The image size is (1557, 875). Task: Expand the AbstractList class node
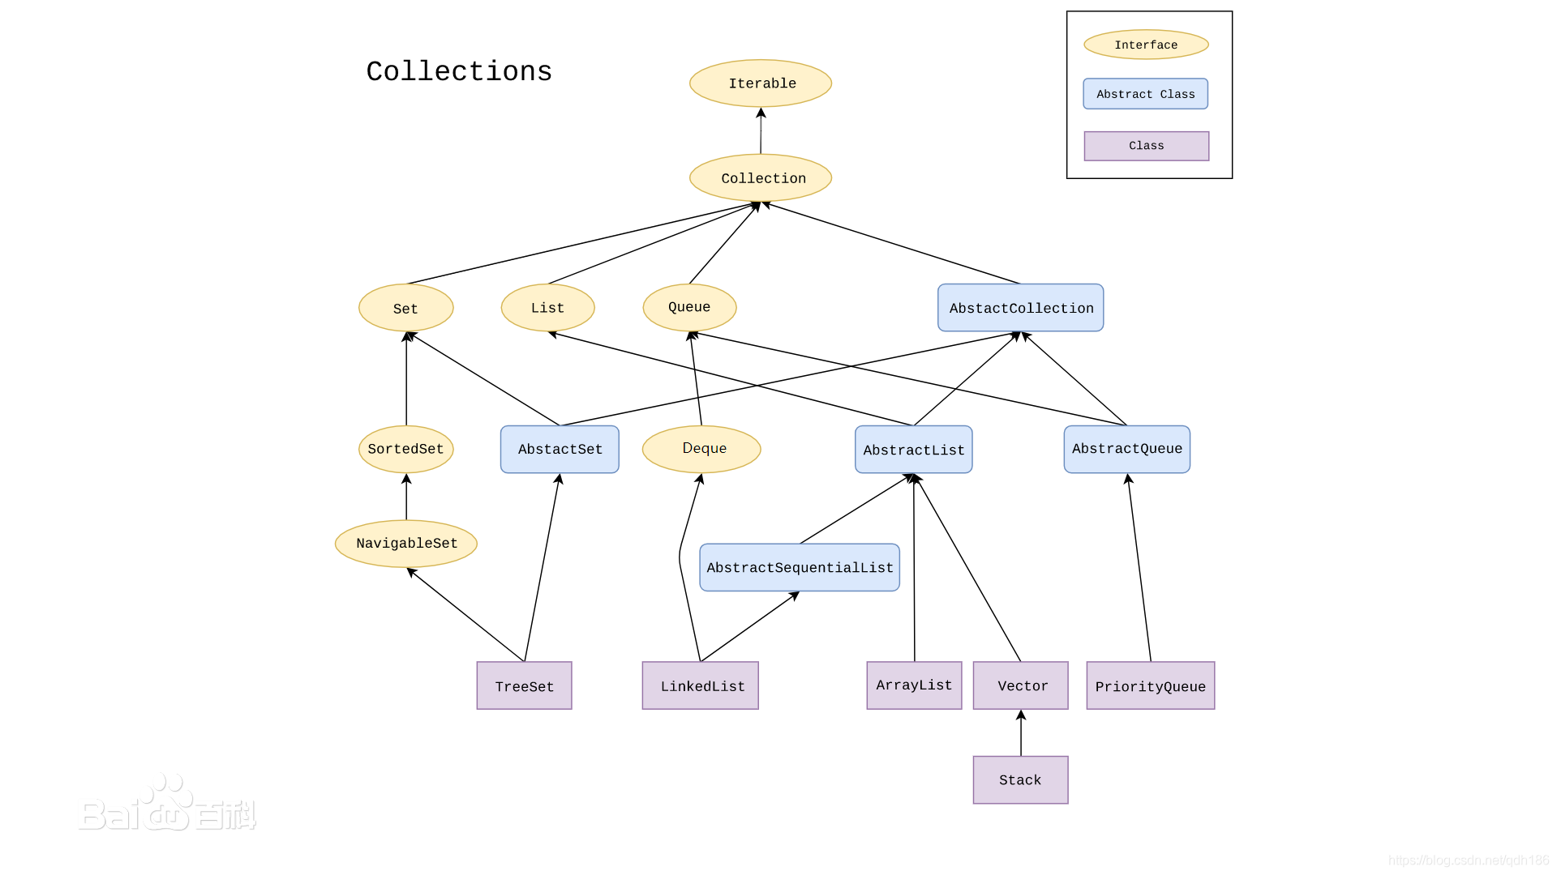pos(913,449)
